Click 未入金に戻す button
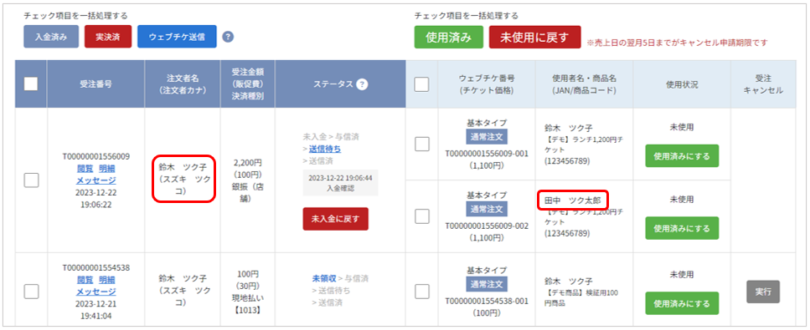 335,219
